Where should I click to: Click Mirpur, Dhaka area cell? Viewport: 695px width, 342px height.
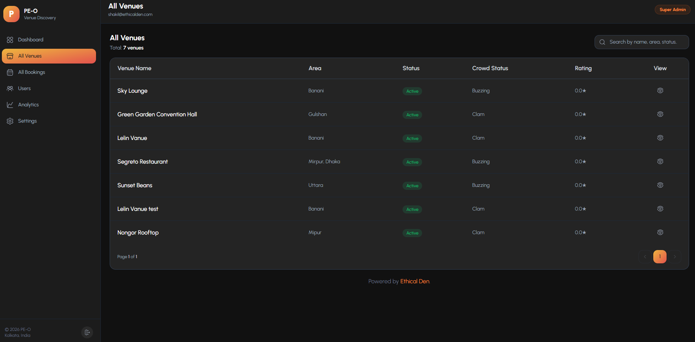pos(324,161)
